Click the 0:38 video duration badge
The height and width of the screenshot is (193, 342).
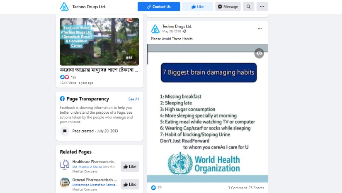pos(129,58)
